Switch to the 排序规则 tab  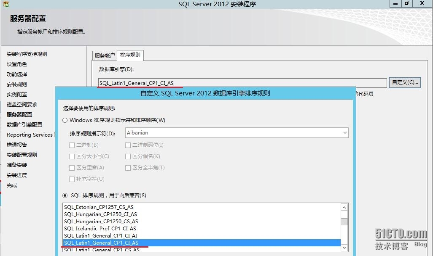130,55
